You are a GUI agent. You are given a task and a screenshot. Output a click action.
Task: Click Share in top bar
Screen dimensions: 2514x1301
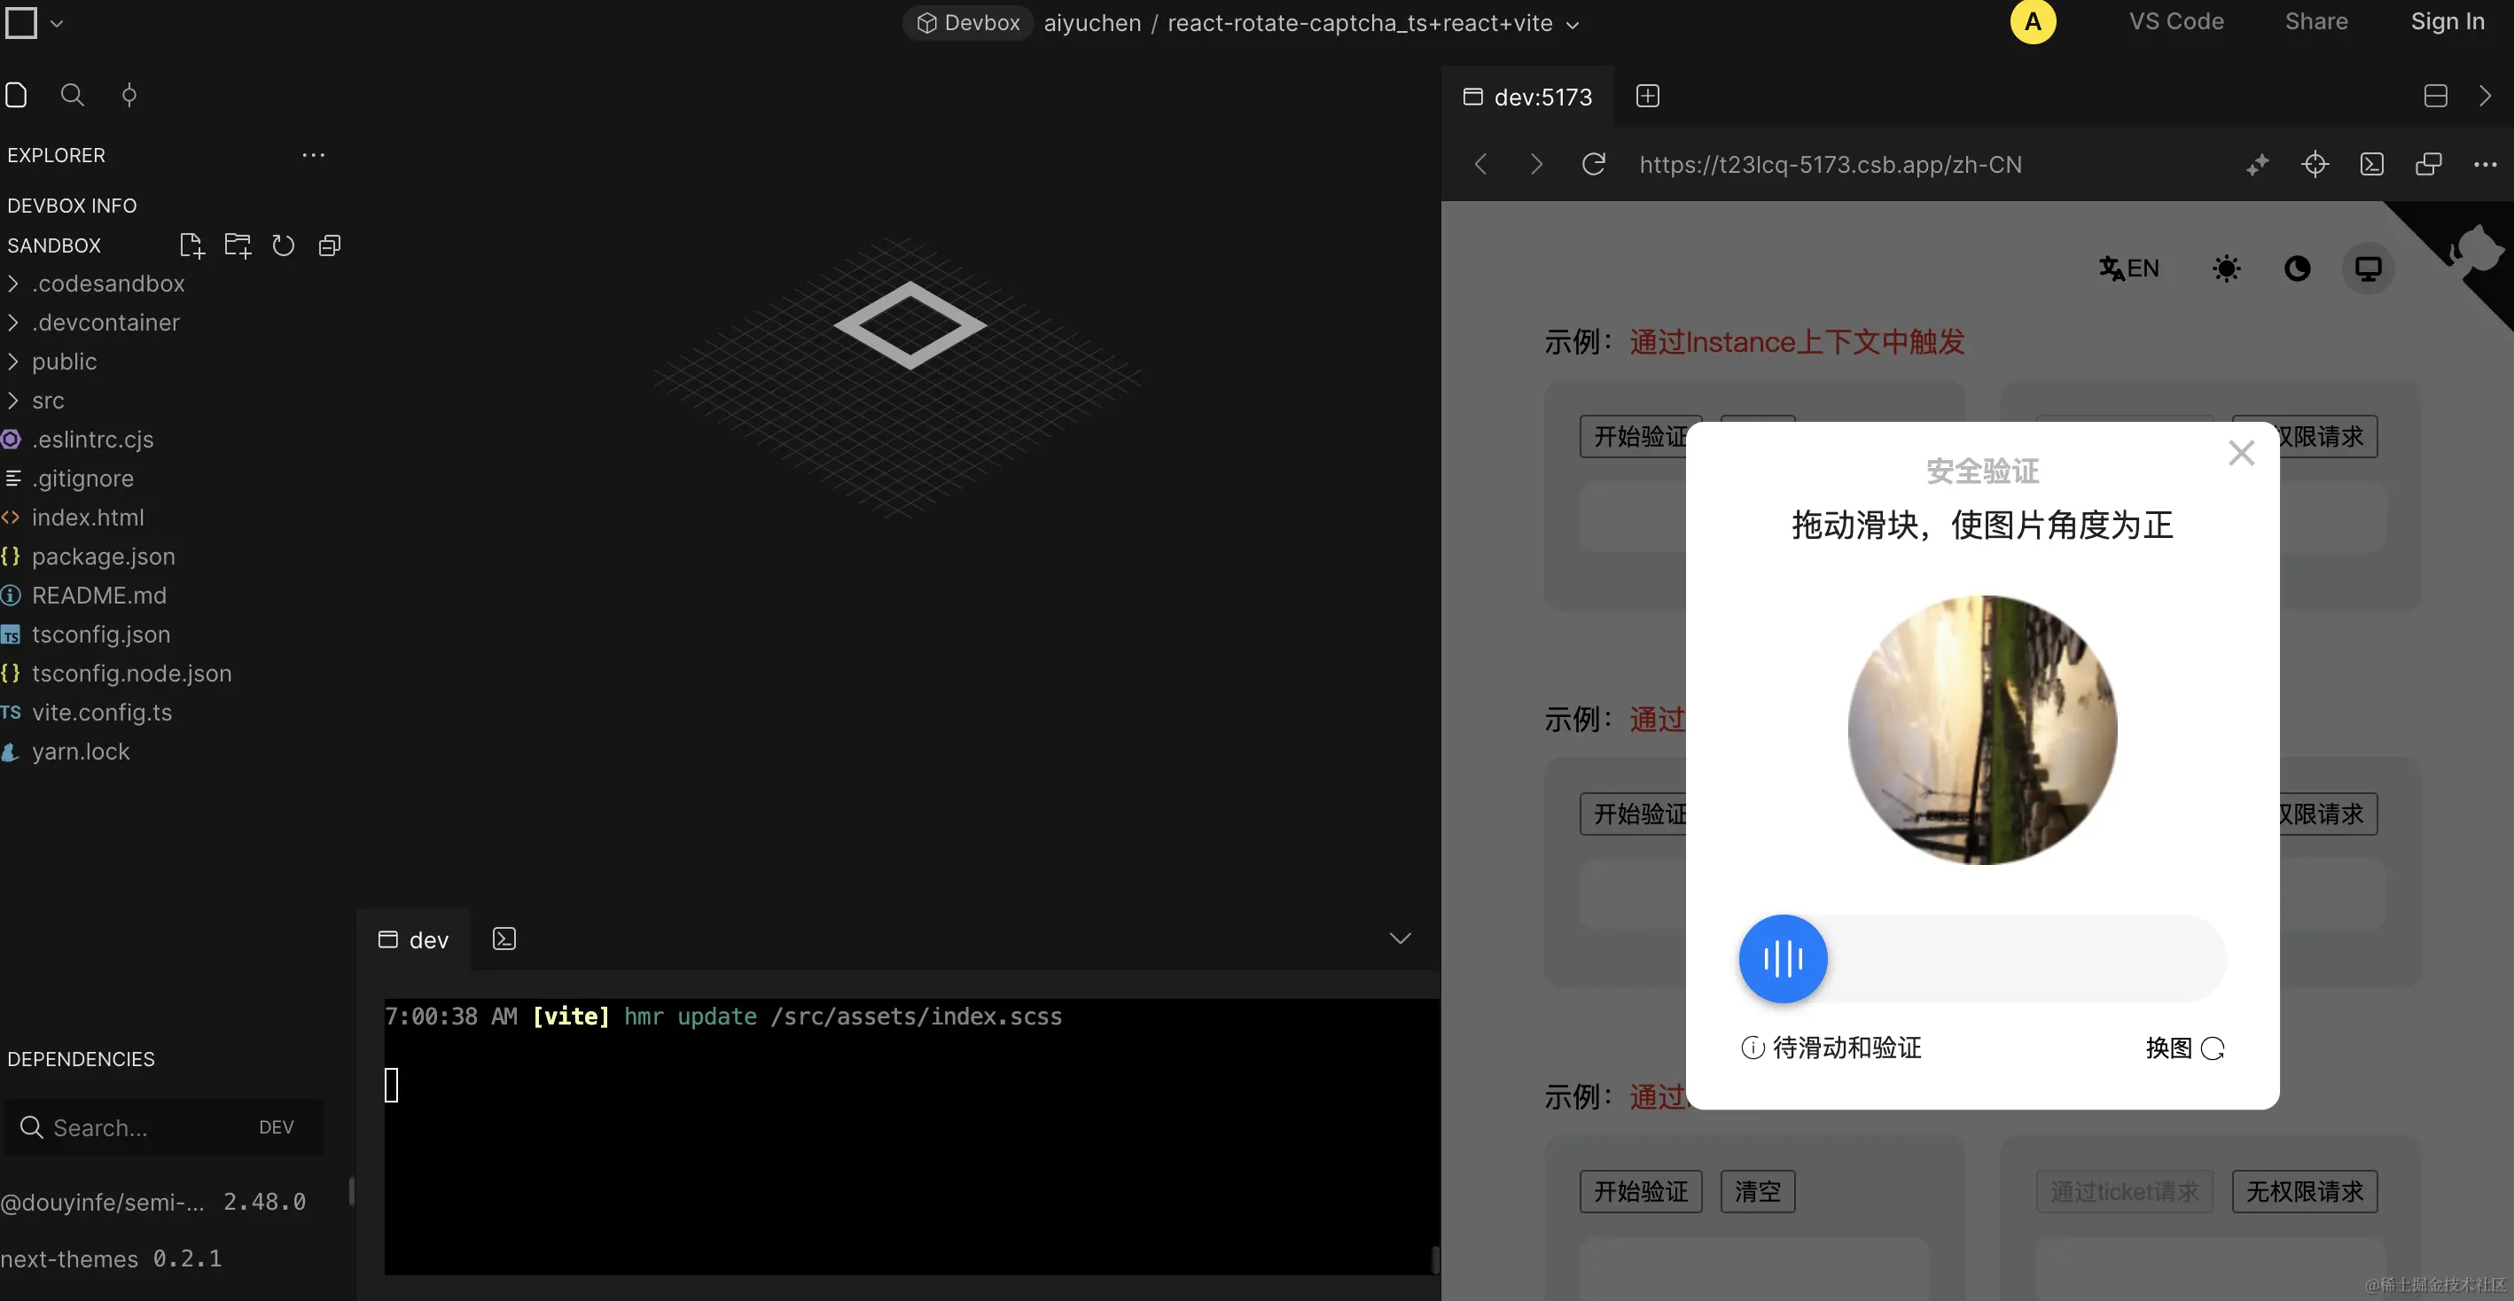2316,21
